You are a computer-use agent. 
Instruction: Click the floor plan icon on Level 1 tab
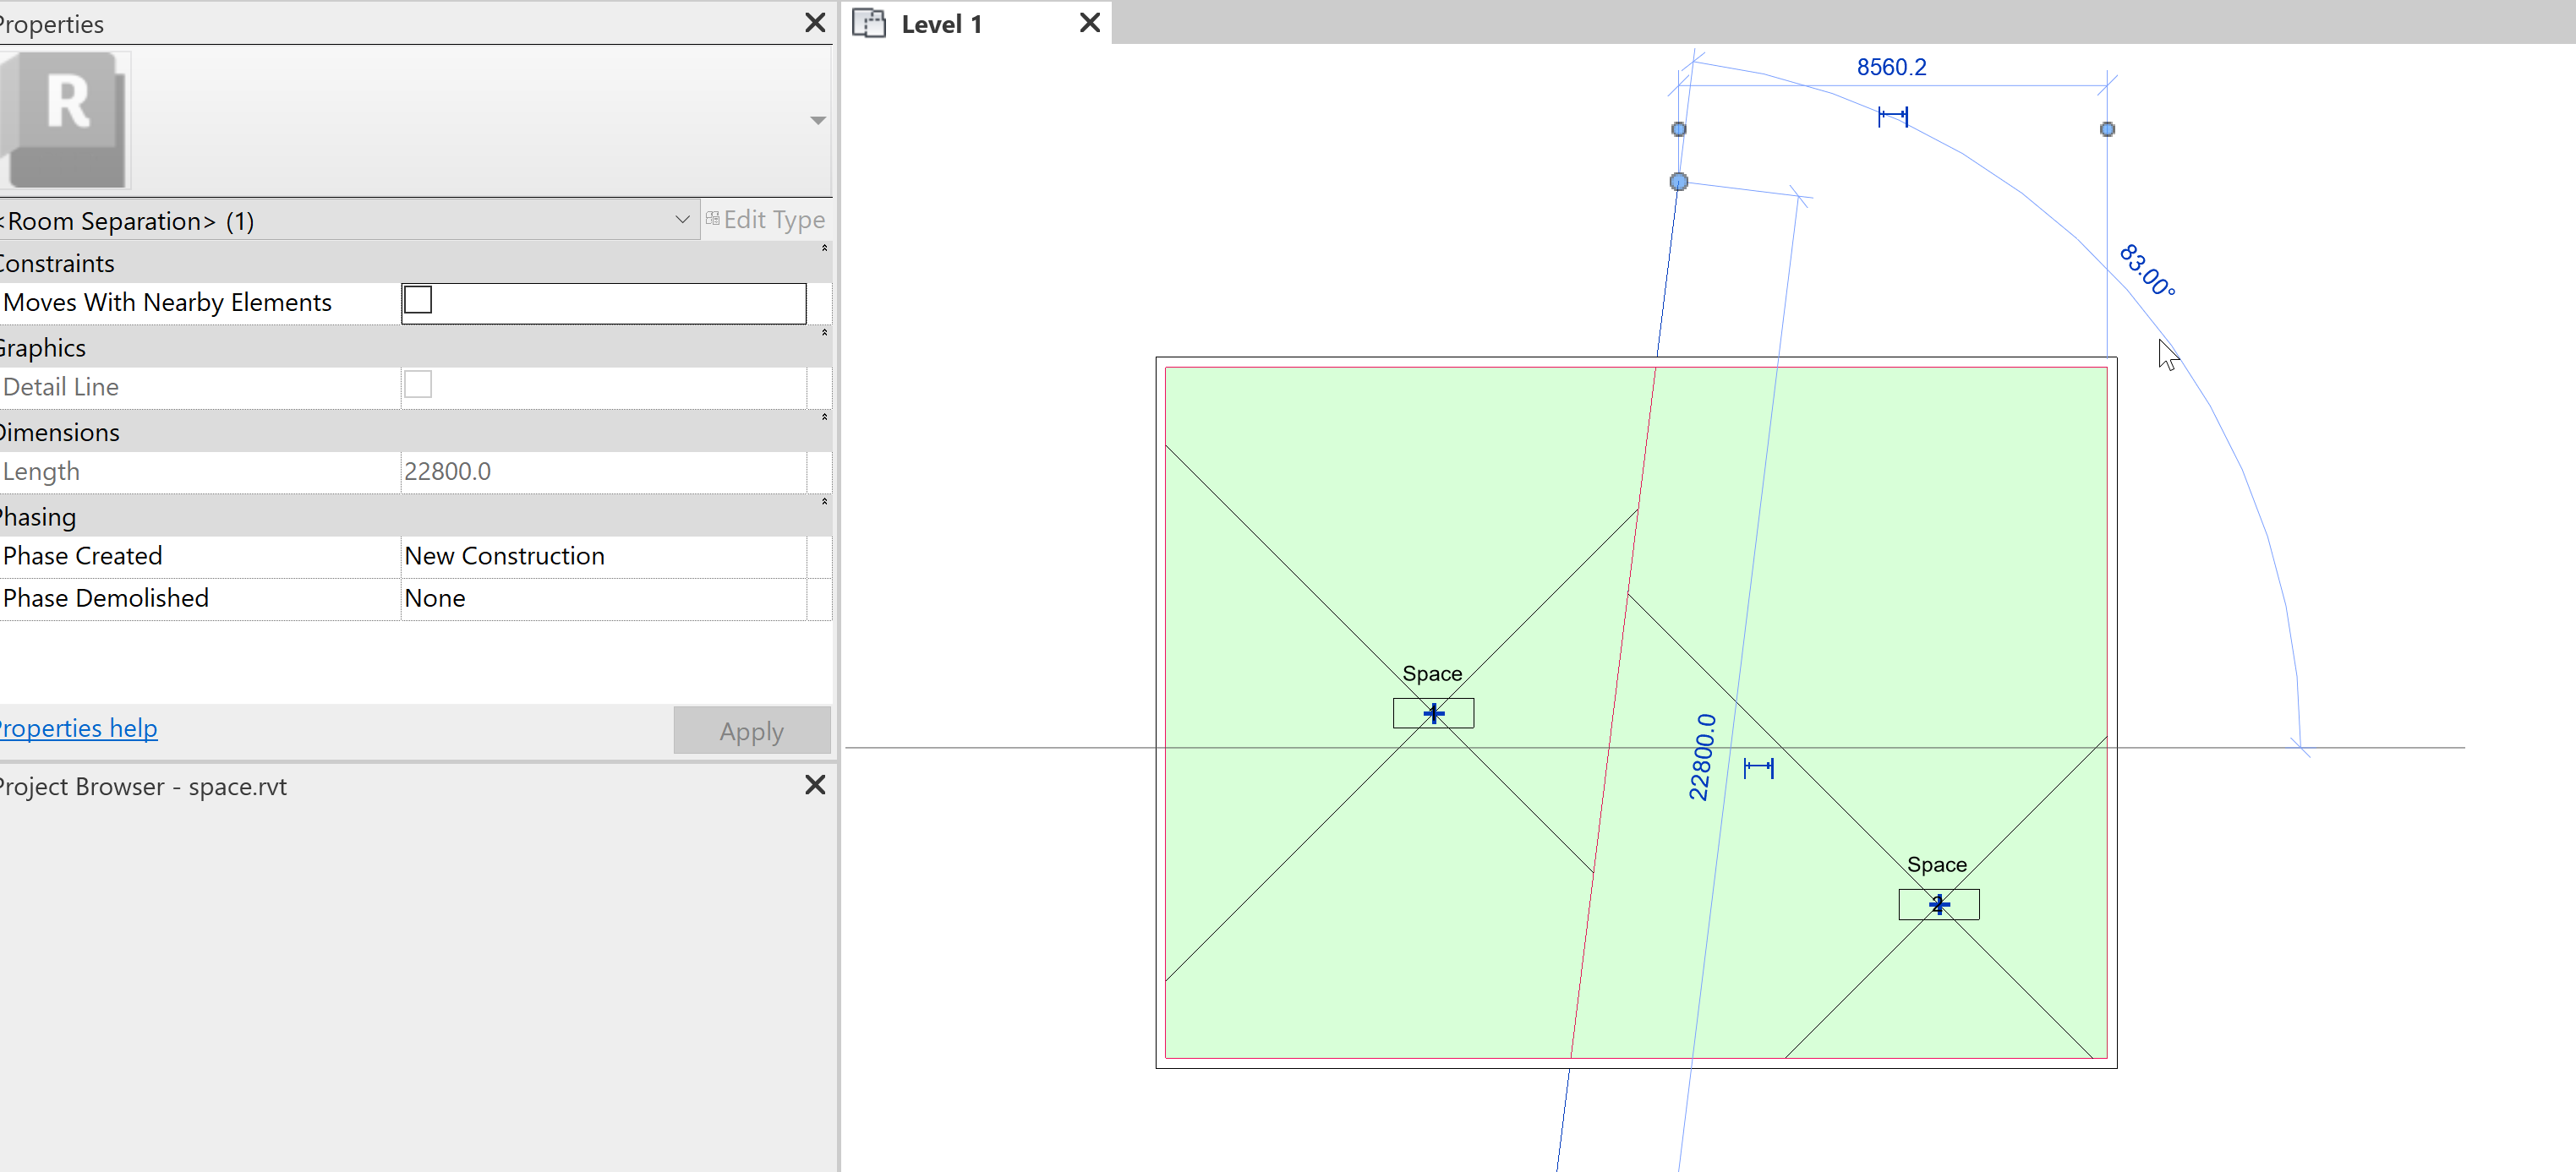click(x=870, y=22)
